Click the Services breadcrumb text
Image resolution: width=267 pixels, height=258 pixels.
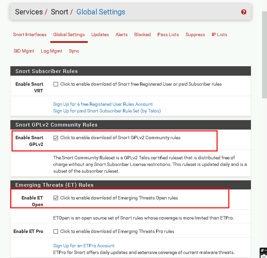coord(29,12)
